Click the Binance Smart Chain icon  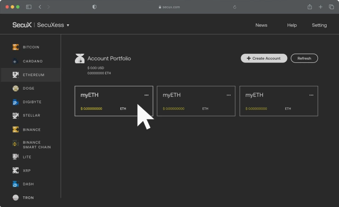tap(15, 144)
